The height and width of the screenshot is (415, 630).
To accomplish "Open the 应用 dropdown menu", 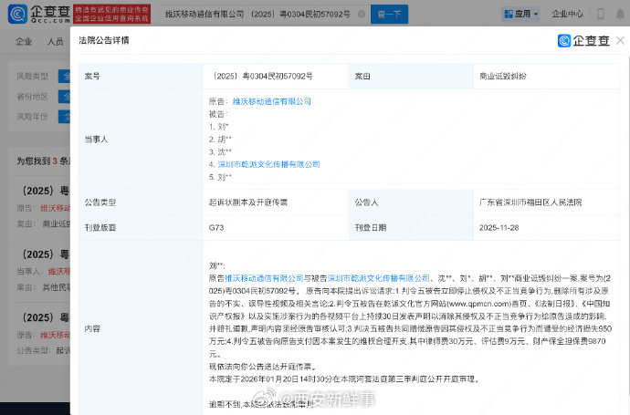I will coord(521,14).
